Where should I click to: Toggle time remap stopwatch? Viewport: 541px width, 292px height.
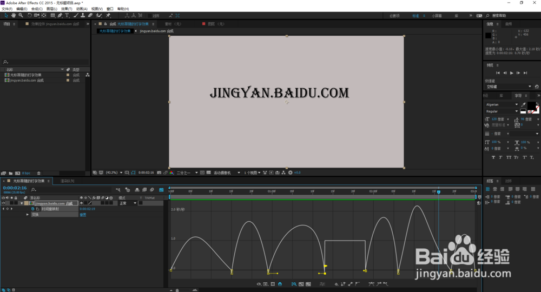point(33,209)
